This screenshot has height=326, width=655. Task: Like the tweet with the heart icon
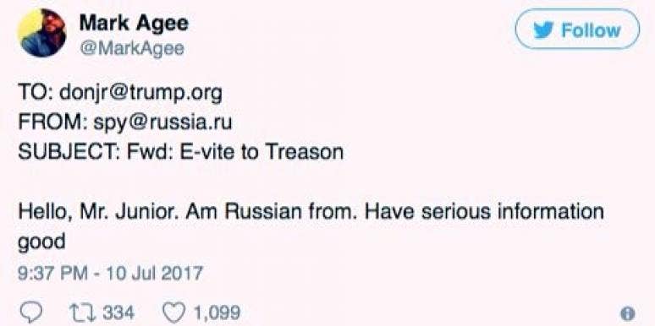173,312
